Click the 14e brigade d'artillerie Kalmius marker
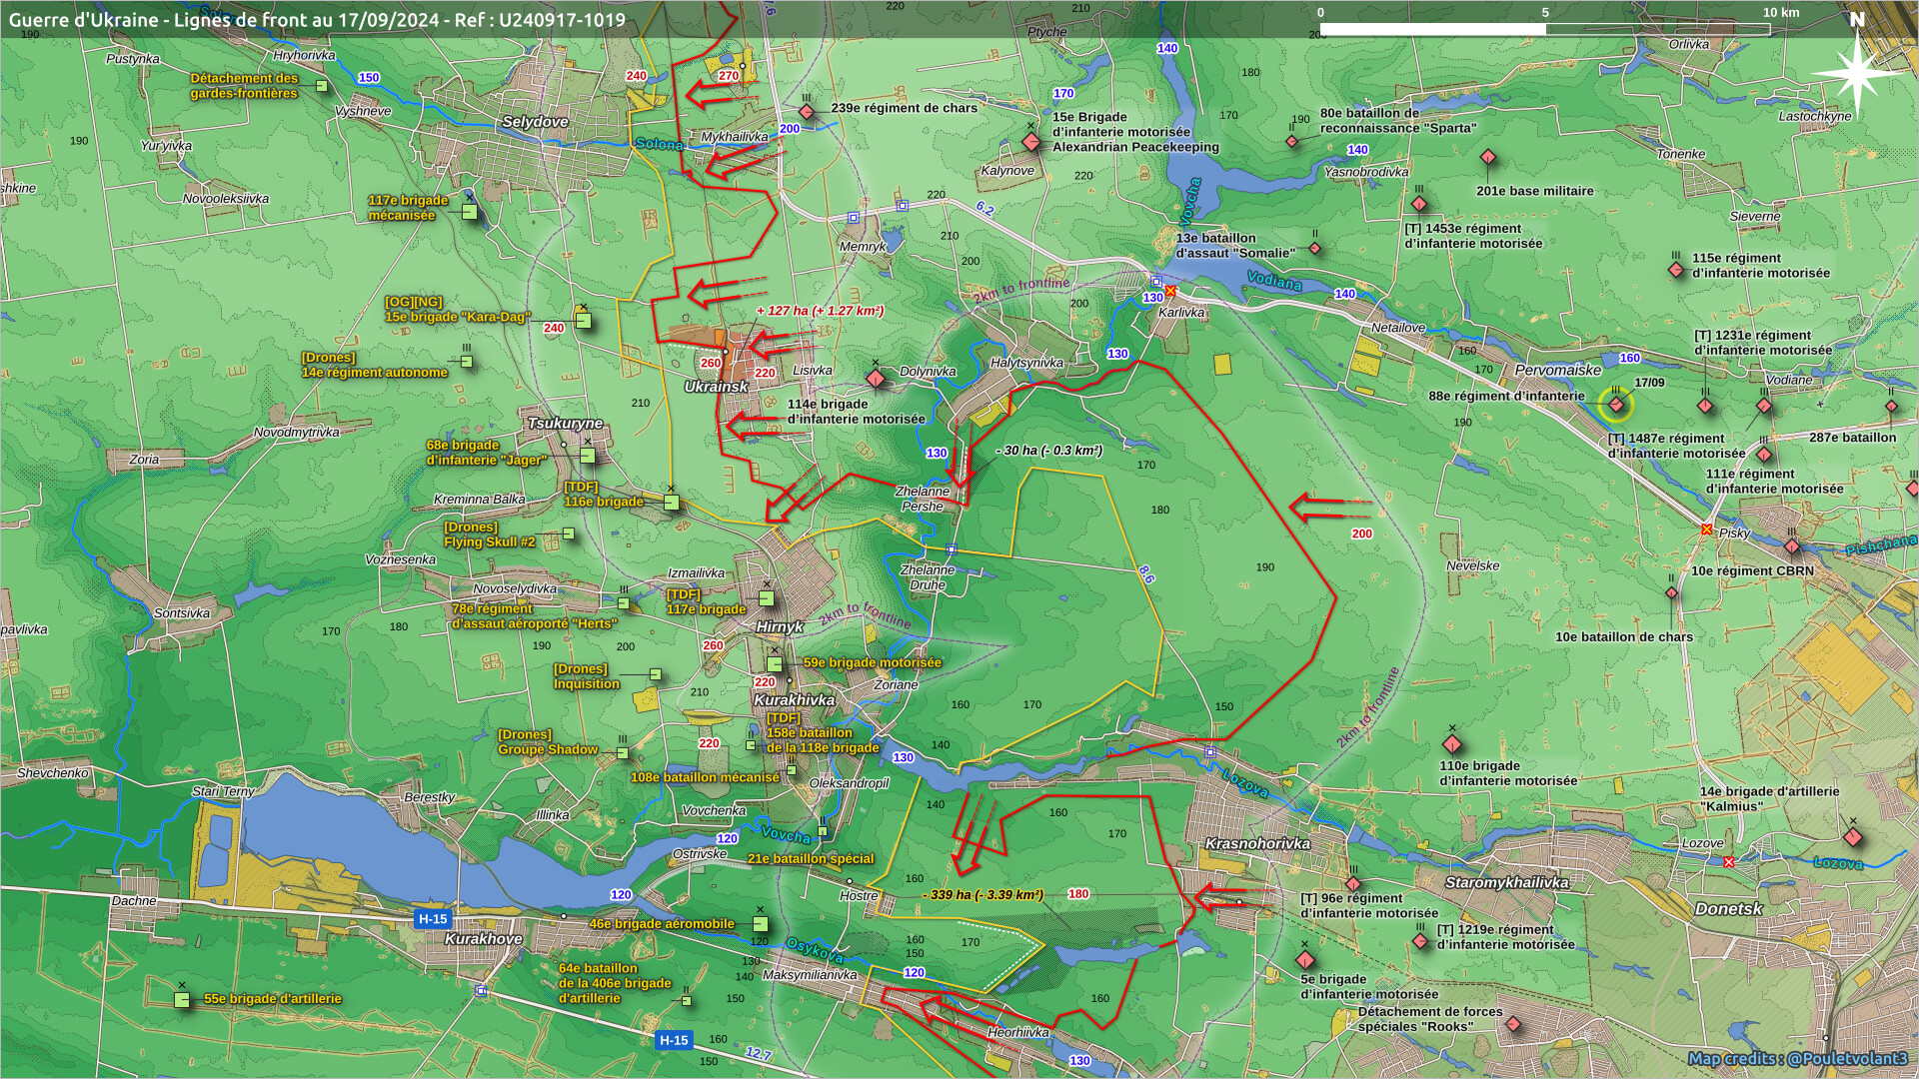The height and width of the screenshot is (1079, 1919). [x=1853, y=836]
